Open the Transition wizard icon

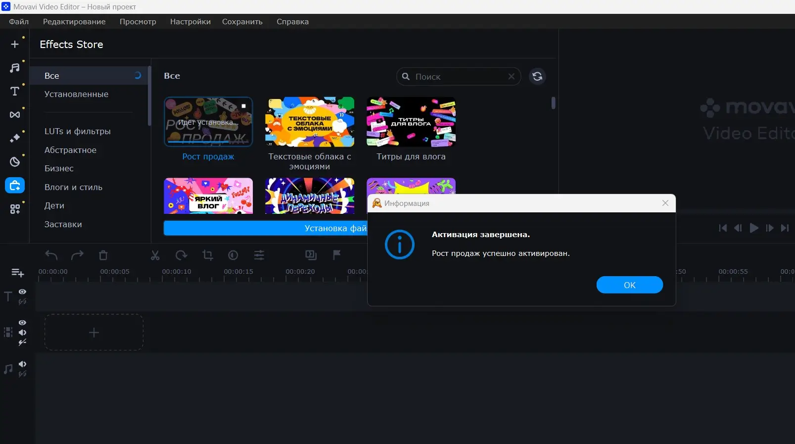[x=311, y=255]
